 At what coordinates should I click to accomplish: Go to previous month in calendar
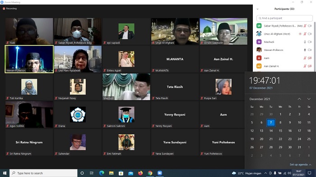[299, 99]
